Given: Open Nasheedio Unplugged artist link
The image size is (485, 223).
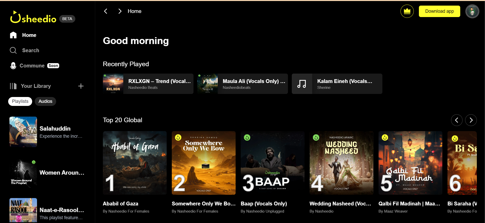Looking at the screenshot, I should coord(262,211).
